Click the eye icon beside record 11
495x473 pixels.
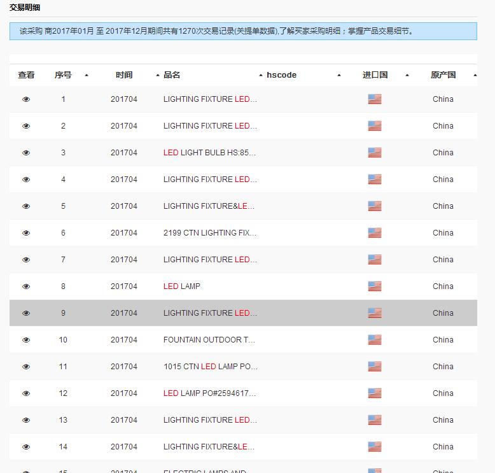pyautogui.click(x=26, y=367)
